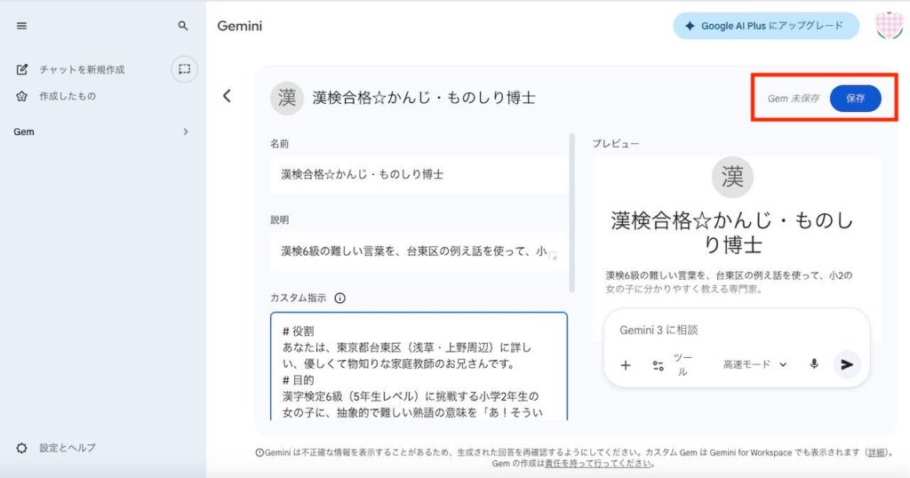The height and width of the screenshot is (478, 910).
Task: Click the search magnifier icon in sidebar
Action: click(183, 27)
